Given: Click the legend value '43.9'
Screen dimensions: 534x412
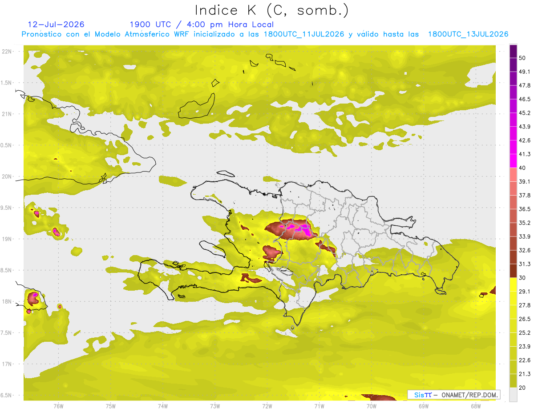Looking at the screenshot, I should (525, 127).
